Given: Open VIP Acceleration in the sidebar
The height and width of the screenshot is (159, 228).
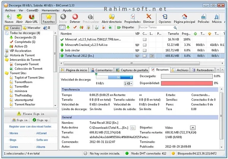Looking at the screenshot, I should [21, 51].
